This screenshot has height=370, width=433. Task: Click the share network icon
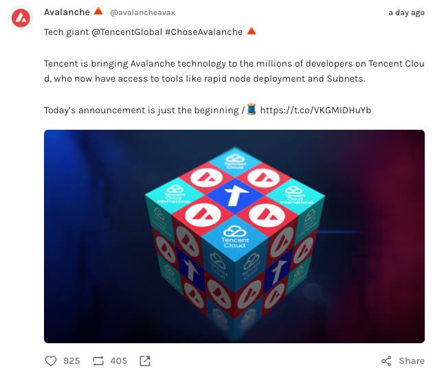coord(386,361)
